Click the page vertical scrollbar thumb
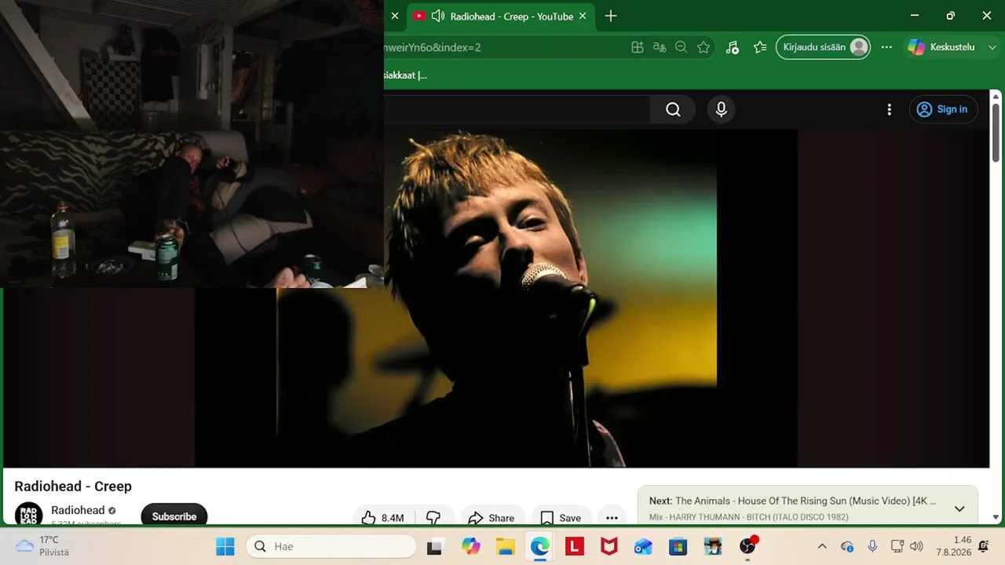This screenshot has width=1005, height=565. pyautogui.click(x=996, y=131)
